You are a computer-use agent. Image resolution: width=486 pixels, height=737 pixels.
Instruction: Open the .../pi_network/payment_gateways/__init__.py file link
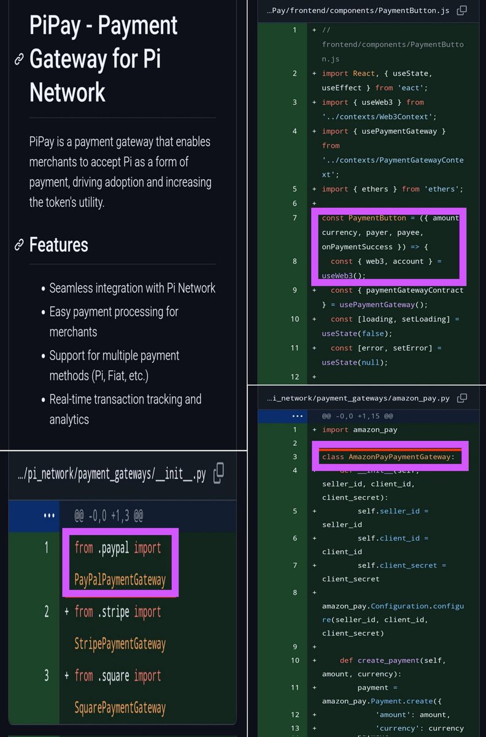pyautogui.click(x=112, y=475)
